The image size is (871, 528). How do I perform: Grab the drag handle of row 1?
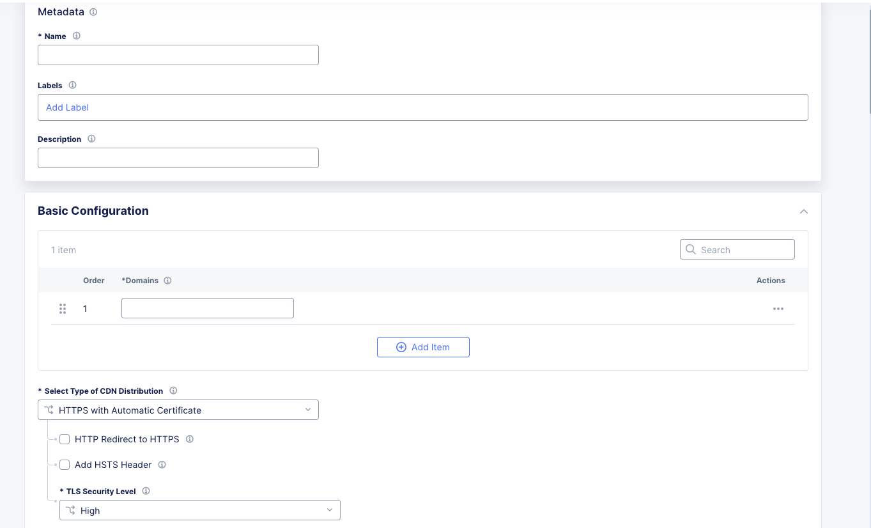[63, 309]
